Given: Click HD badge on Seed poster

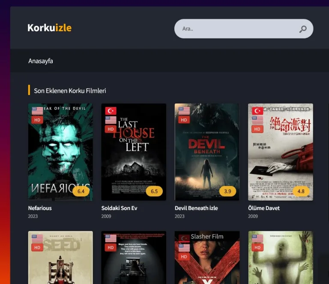Looking at the screenshot, I should click(x=37, y=248).
